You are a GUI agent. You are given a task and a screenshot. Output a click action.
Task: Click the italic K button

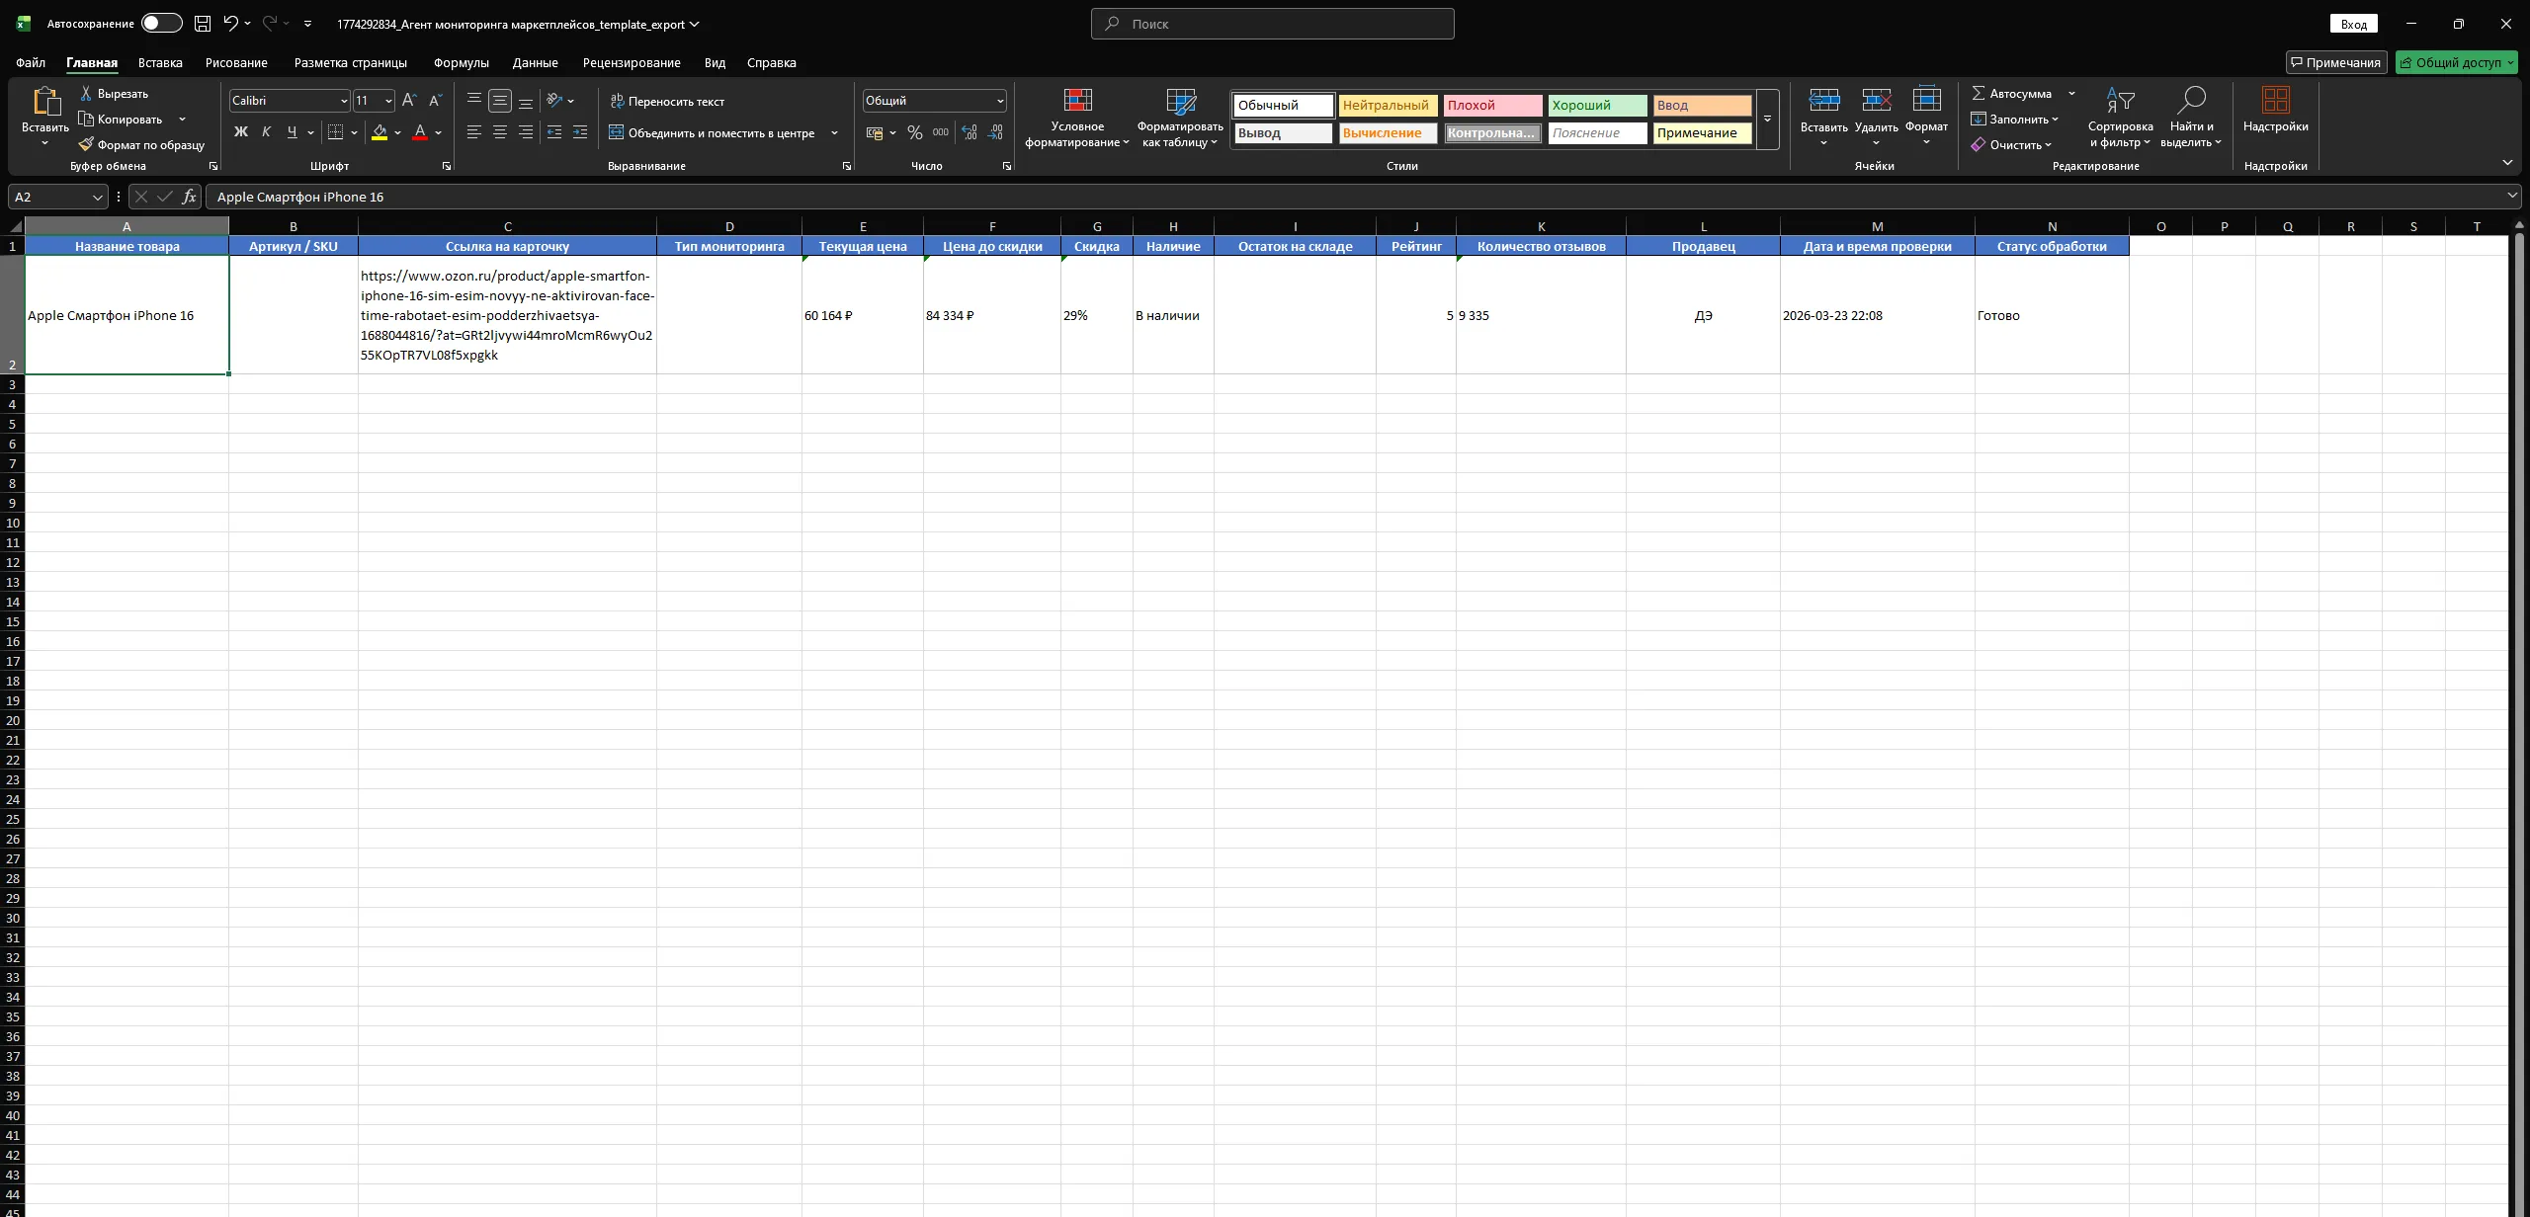(266, 132)
